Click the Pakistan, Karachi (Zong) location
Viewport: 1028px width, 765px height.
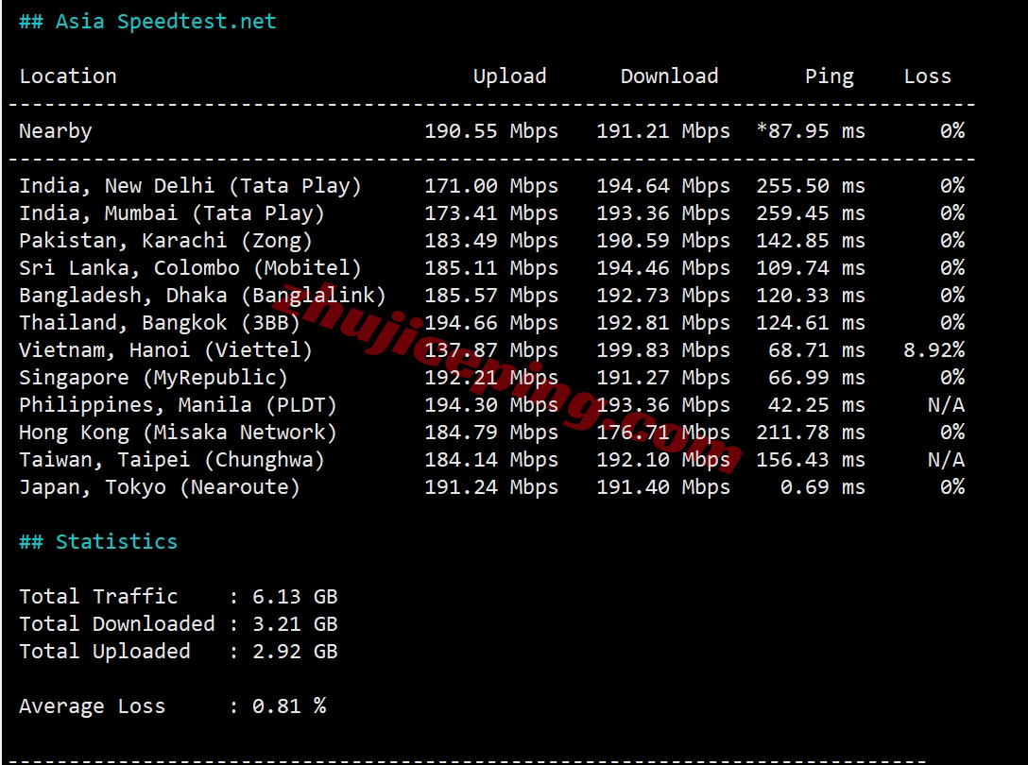coord(166,240)
